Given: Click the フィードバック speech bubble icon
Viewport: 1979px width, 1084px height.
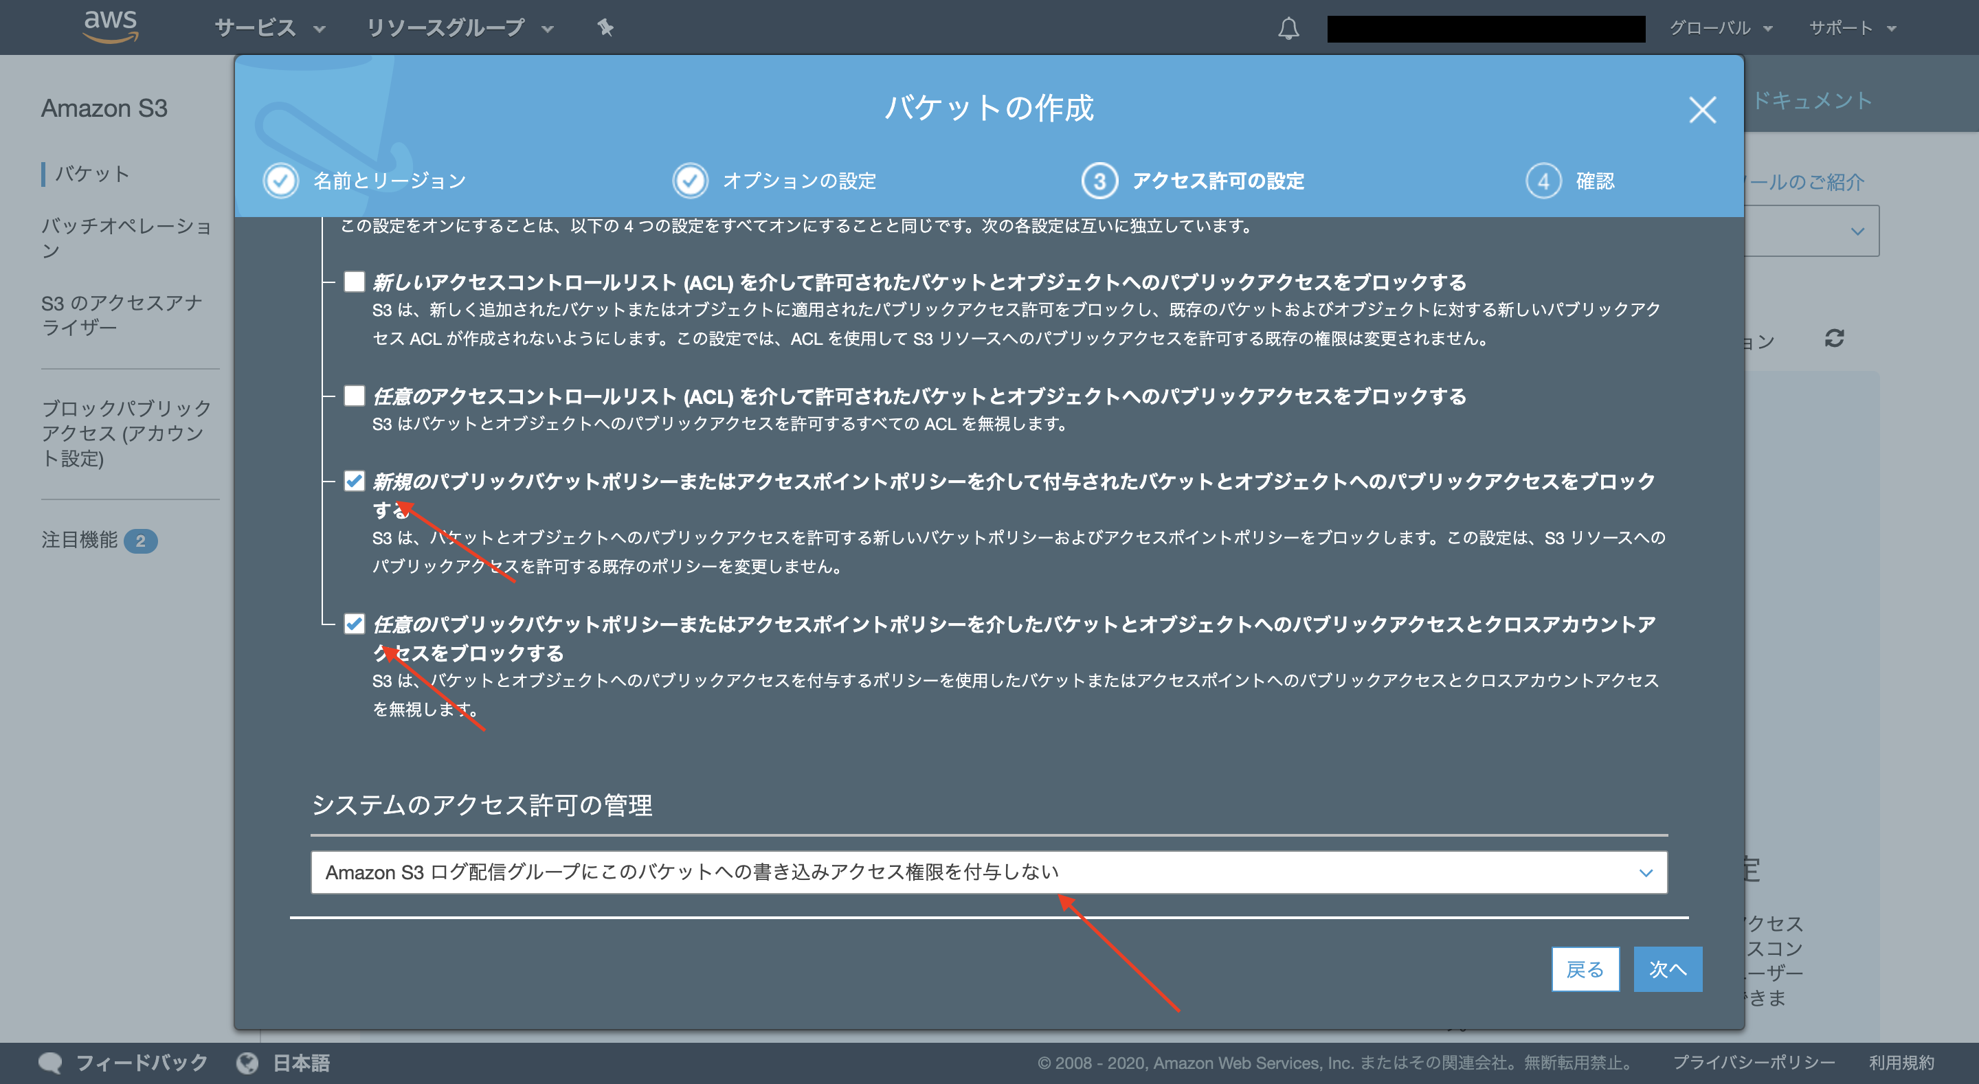Looking at the screenshot, I should coord(51,1063).
